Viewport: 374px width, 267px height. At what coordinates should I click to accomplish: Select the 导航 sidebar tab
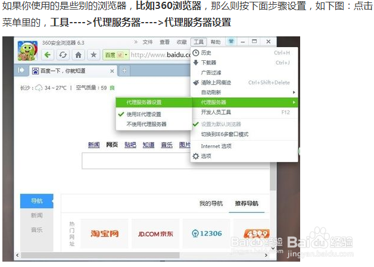tap(37, 201)
